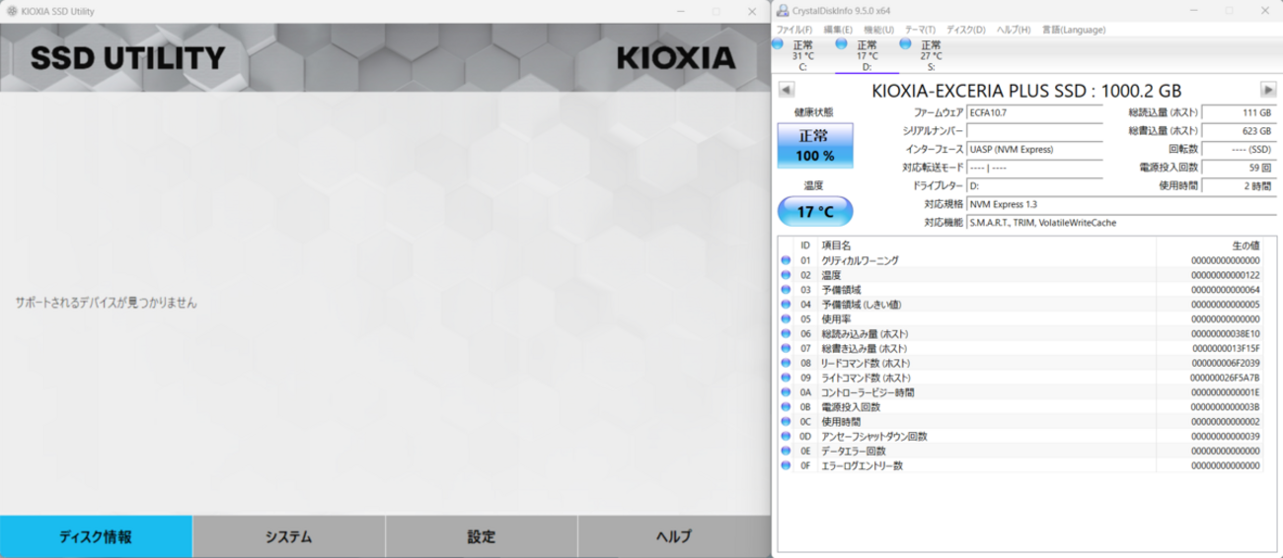Click 回転数 value ---- (SSD)

point(1239,149)
